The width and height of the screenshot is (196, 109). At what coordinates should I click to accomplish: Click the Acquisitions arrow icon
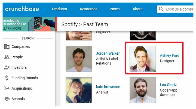7,88
